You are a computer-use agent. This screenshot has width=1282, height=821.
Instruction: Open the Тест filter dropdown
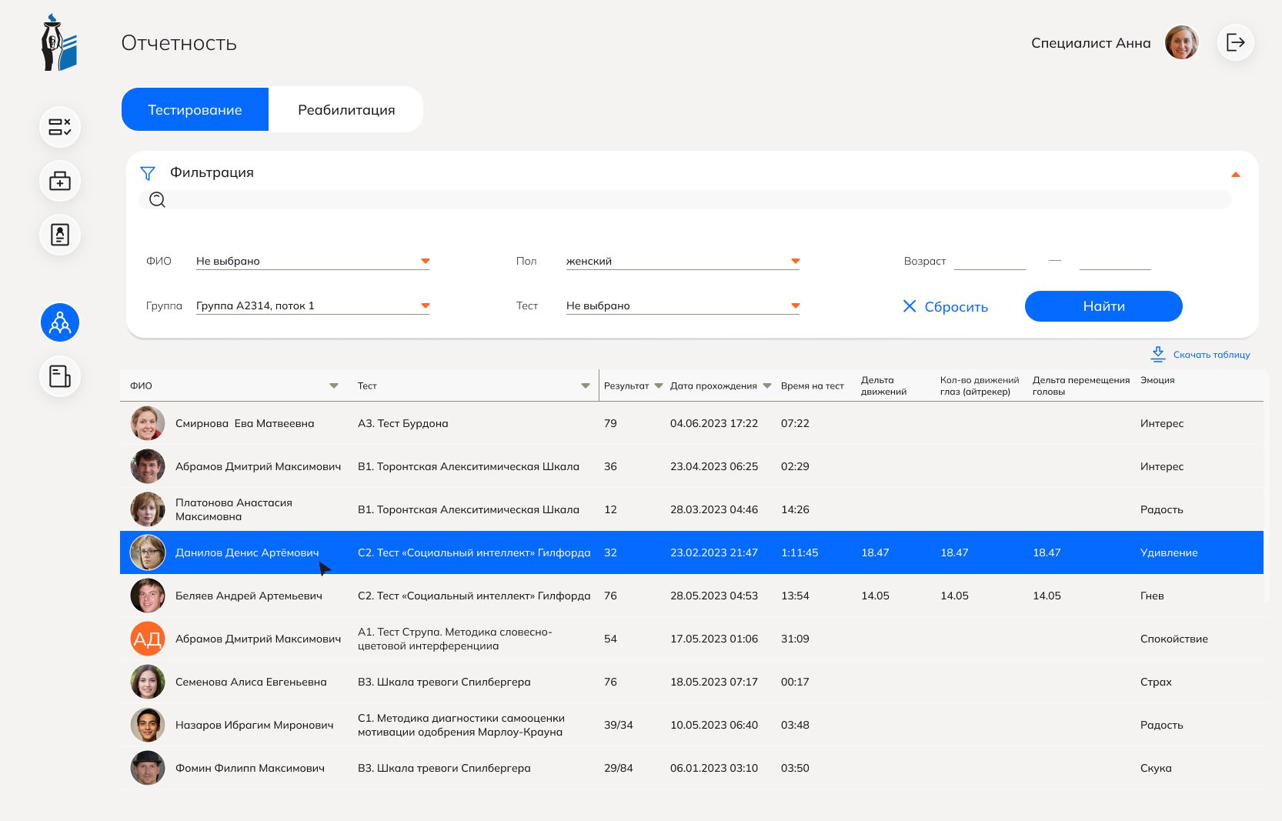tap(795, 305)
